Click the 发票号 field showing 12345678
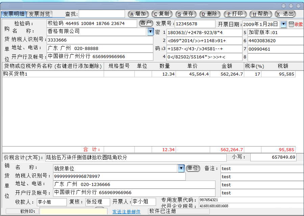The image size is (304, 216). [195, 24]
